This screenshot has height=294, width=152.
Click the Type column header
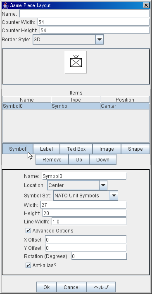coord(76,100)
